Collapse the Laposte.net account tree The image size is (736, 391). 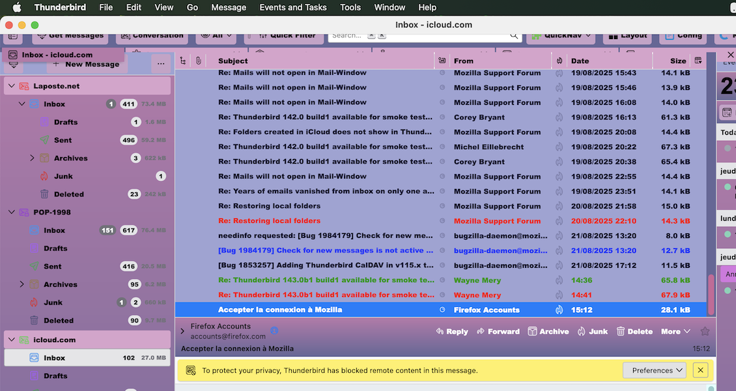click(x=11, y=86)
